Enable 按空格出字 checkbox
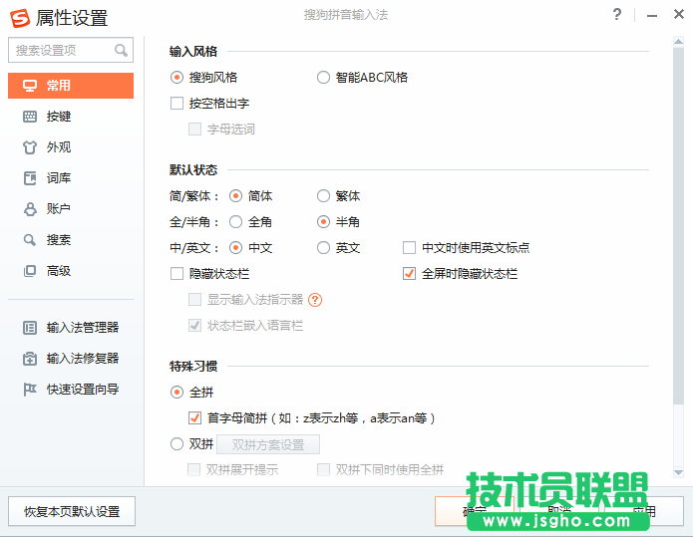693x537 pixels. click(x=176, y=104)
